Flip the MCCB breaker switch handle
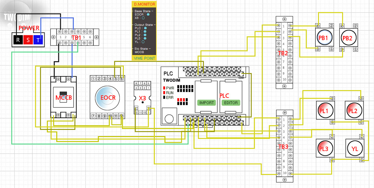Screen dimensions: 374x188 [63, 96]
